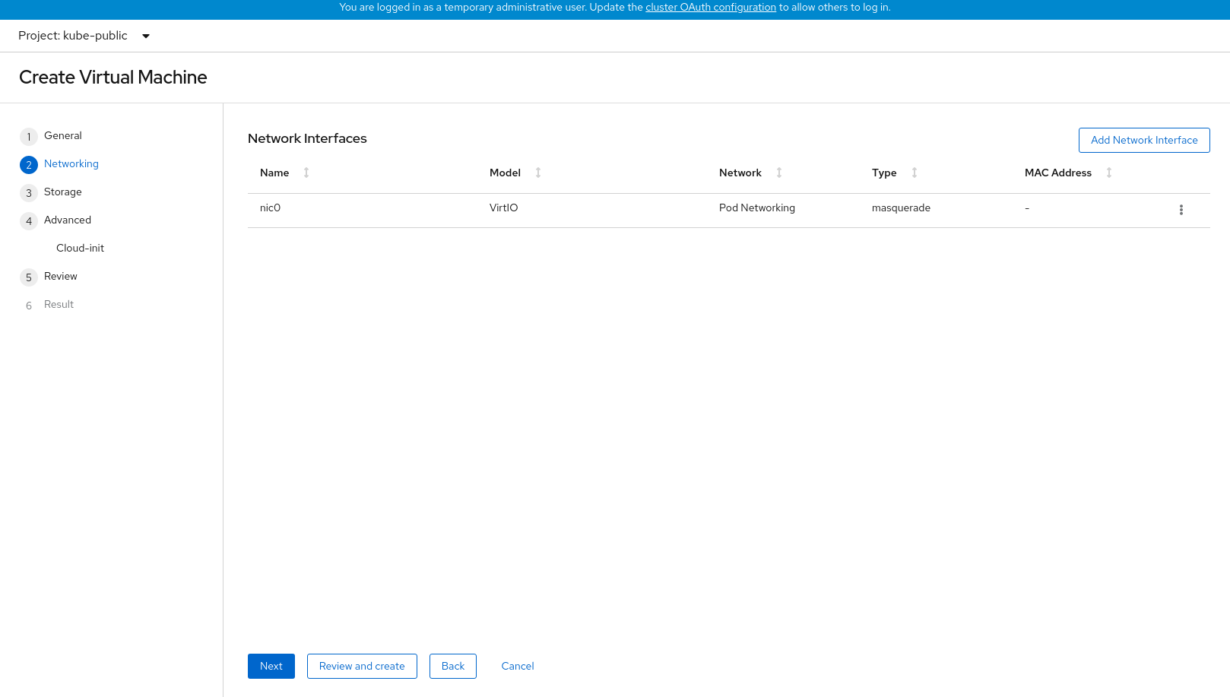This screenshot has height=697, width=1230.
Task: Open Cloud-init sub-step
Action: pos(80,248)
